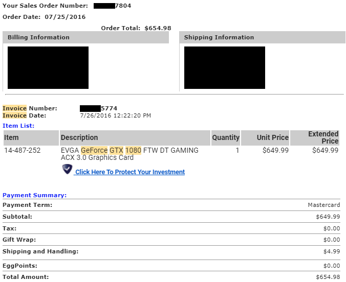This screenshot has height=282, width=346.
Task: Click the invoice date 7/26/2016 12:22:20 PM
Action: tap(115, 115)
